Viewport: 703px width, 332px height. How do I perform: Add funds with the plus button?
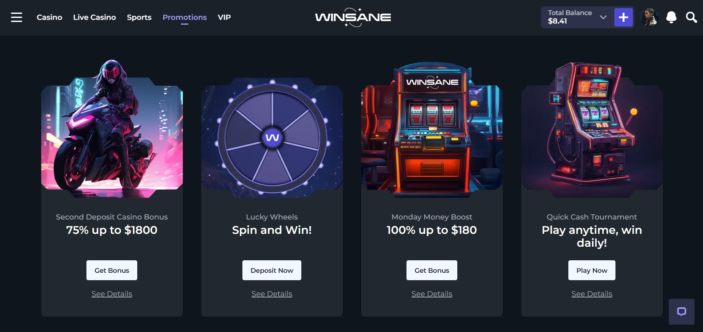click(624, 17)
